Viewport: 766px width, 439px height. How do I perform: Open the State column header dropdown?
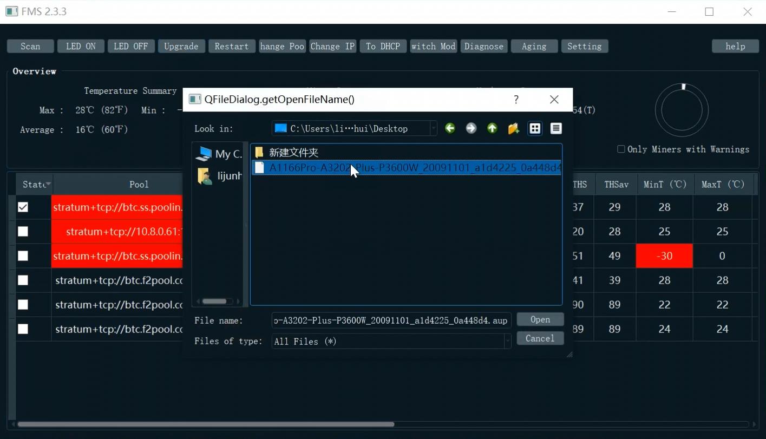coord(48,185)
